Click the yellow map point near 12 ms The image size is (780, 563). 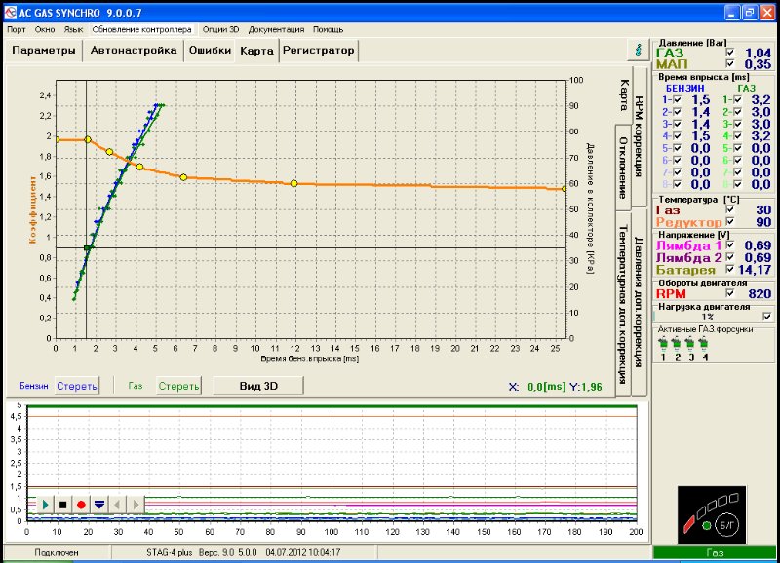[x=293, y=183]
